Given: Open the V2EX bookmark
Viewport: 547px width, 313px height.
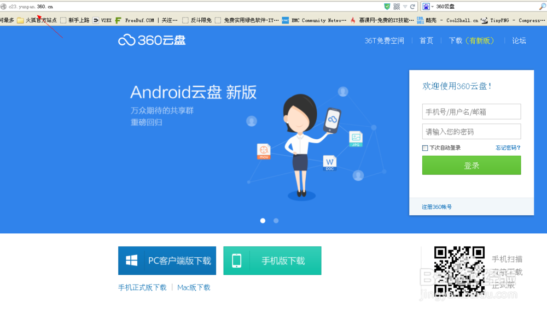Looking at the screenshot, I should (x=102, y=20).
